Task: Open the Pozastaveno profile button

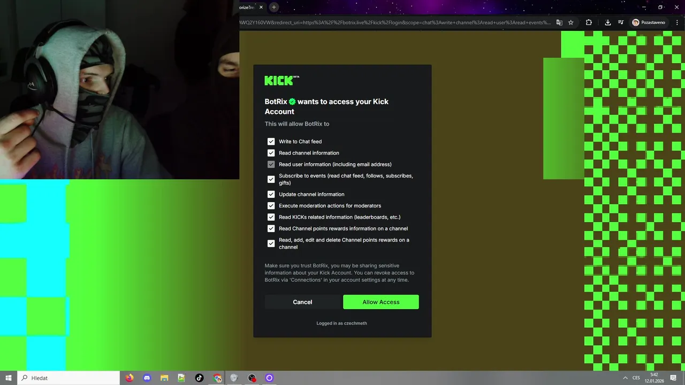Action: coord(649,22)
